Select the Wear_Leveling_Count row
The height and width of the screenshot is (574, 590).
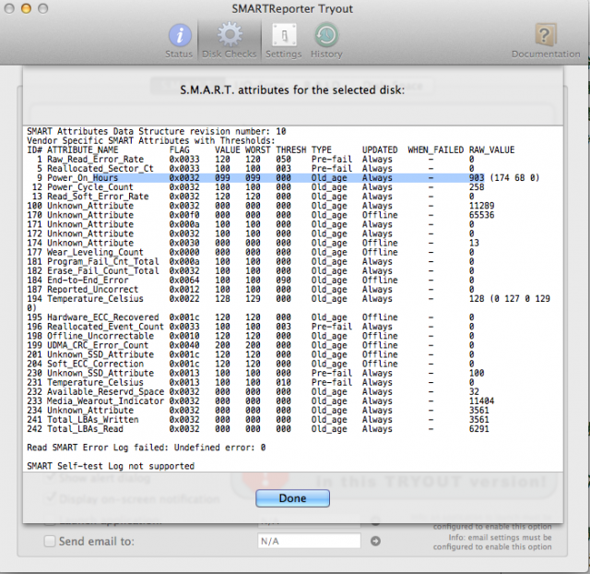click(249, 252)
